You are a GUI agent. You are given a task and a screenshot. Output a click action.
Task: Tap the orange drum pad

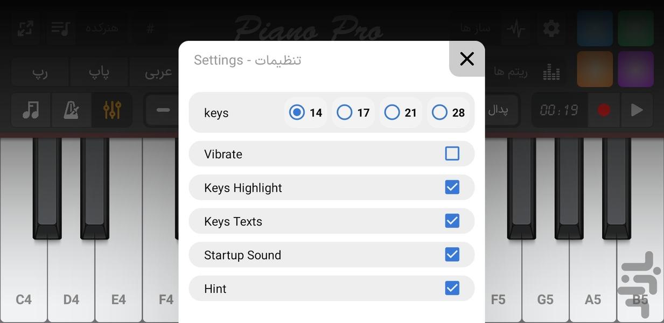pos(595,69)
